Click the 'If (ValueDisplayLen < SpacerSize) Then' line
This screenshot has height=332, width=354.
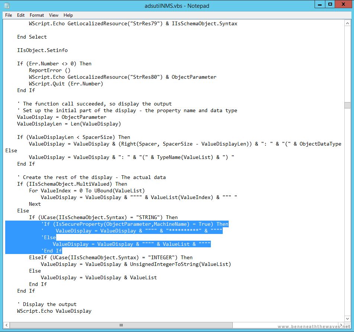tap(74, 137)
